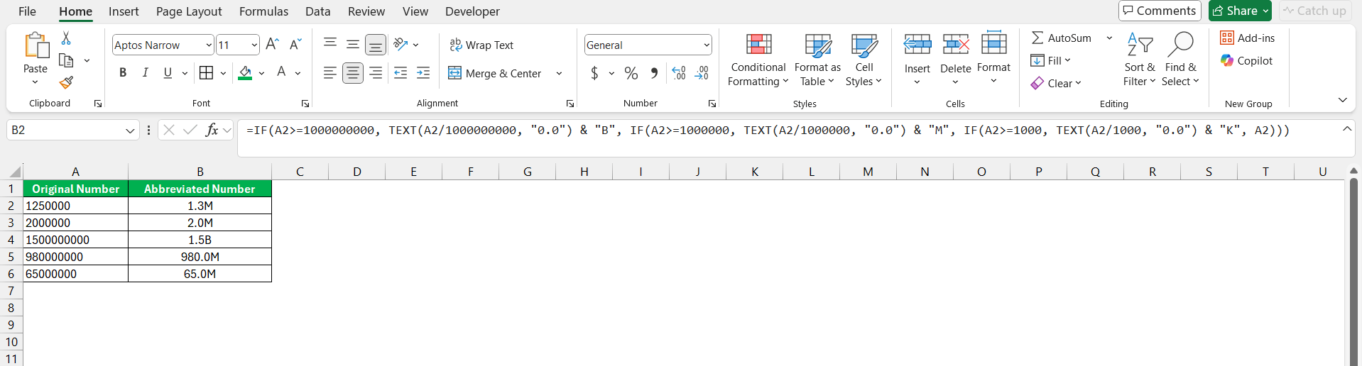Viewport: 1362px width, 366px height.
Task: Click the AutoSum button
Action: pos(1062,38)
